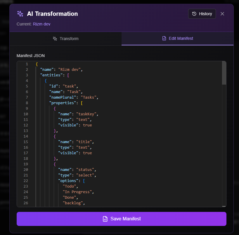Click line number 8 in the gutter
The image size is (239, 235).
tap(27, 103)
